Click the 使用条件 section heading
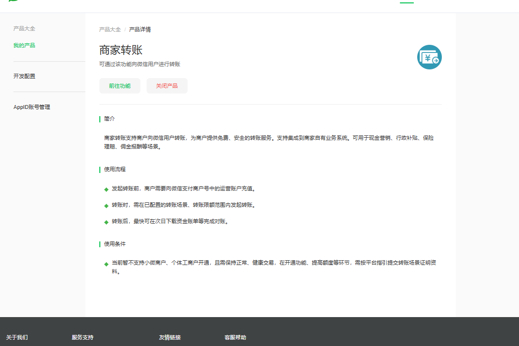 (115, 244)
